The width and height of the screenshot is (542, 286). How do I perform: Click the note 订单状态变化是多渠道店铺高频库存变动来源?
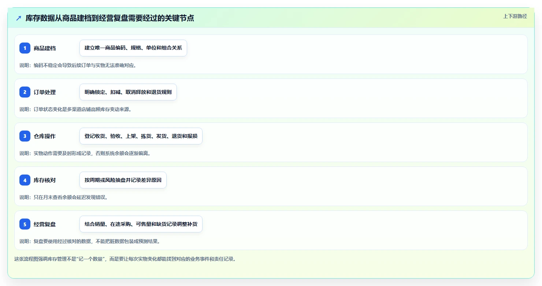(75, 109)
